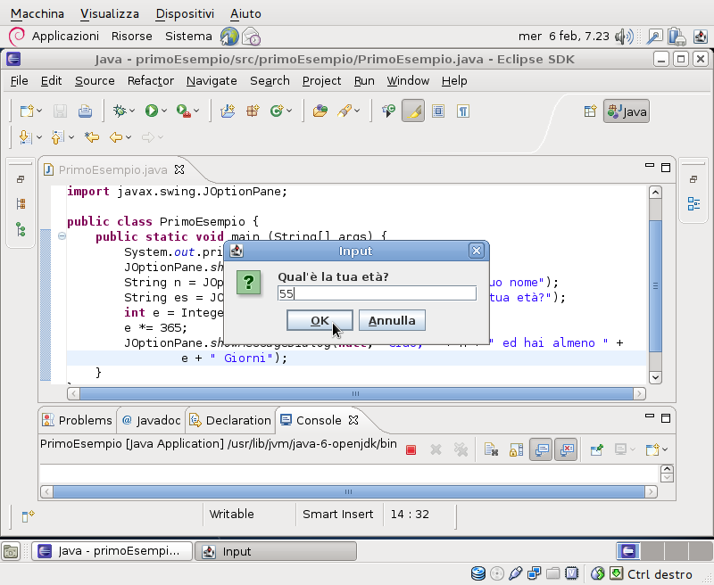Switch to the Problems tab

(x=77, y=420)
